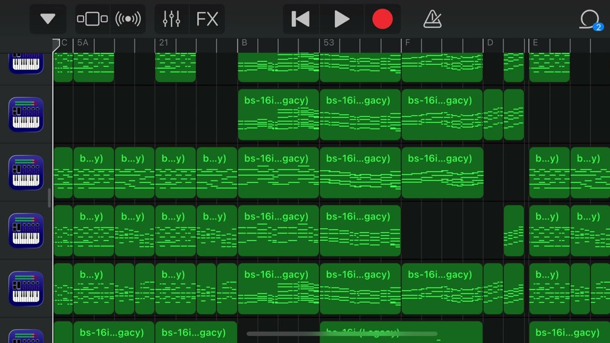610x343 pixels.
Task: Open the Loop Browser with badge 2
Action: [x=590, y=20]
